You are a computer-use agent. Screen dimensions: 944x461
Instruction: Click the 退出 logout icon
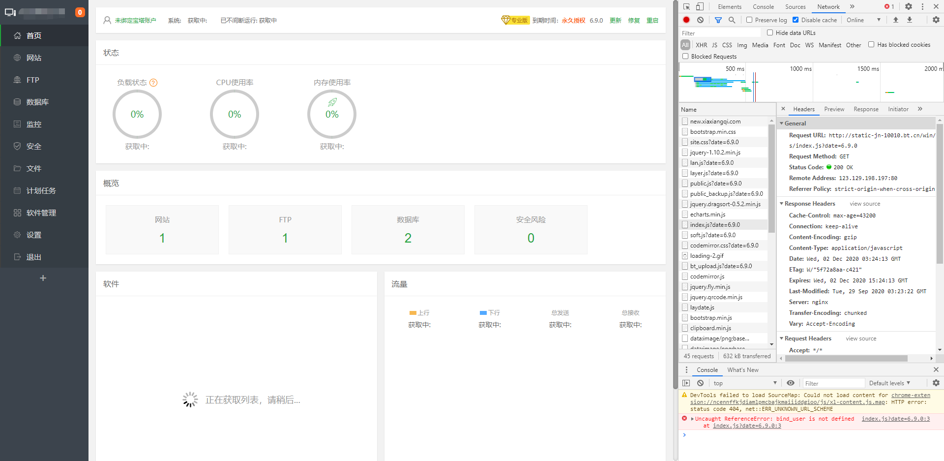tap(17, 257)
